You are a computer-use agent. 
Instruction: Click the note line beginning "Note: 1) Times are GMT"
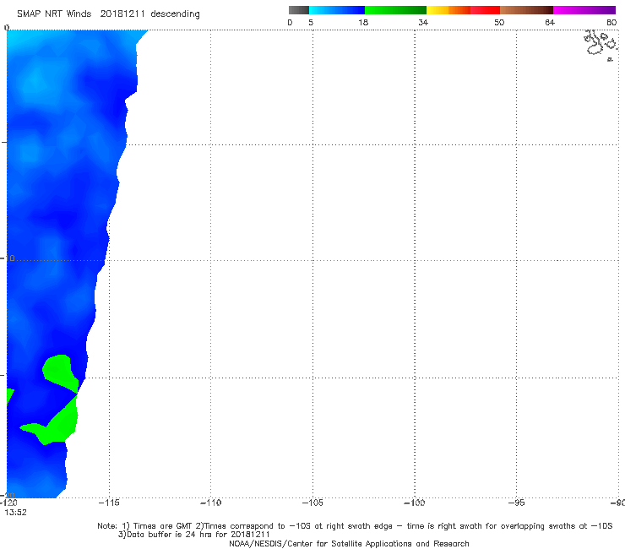tap(355, 526)
